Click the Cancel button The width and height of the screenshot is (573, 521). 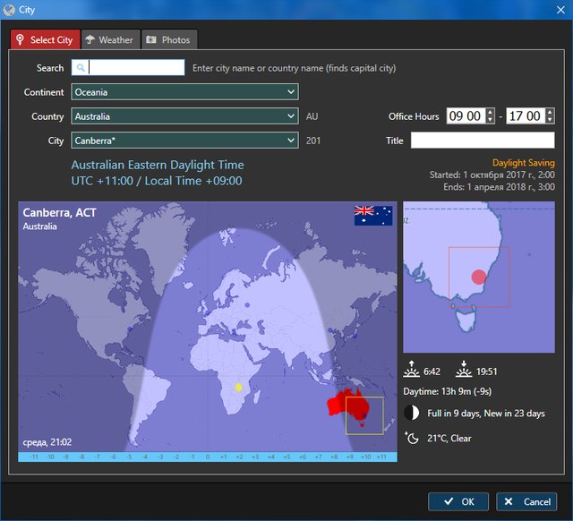[x=526, y=501]
